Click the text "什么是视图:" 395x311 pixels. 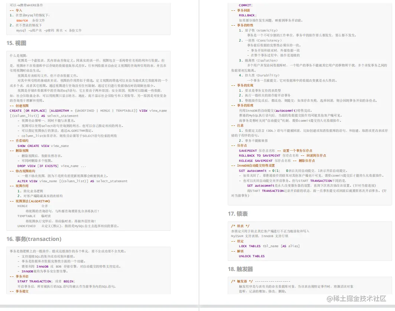19,56
